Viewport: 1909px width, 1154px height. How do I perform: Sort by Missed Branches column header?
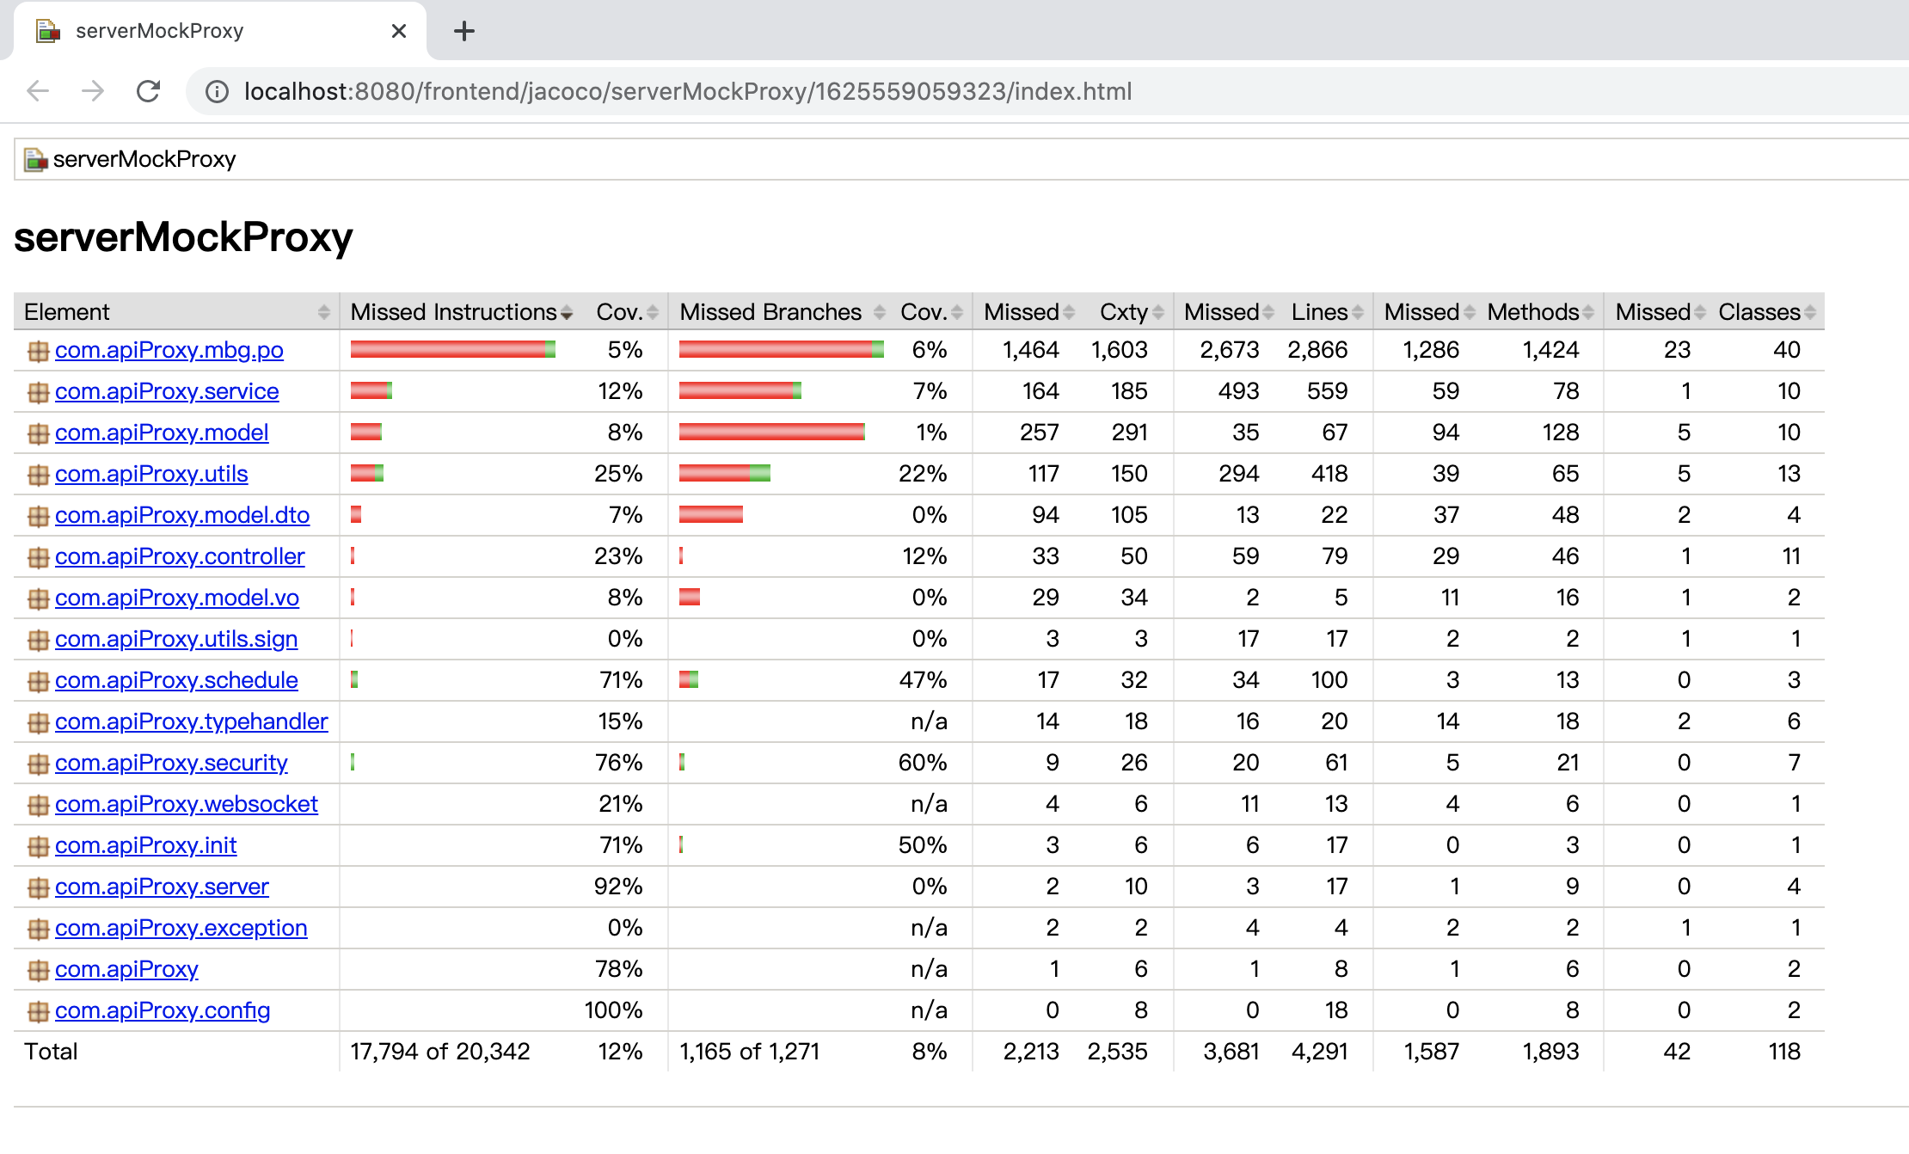pos(770,312)
